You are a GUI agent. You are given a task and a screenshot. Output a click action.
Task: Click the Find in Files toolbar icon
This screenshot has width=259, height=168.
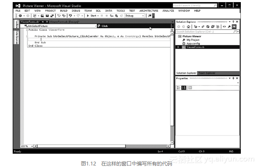150,16
